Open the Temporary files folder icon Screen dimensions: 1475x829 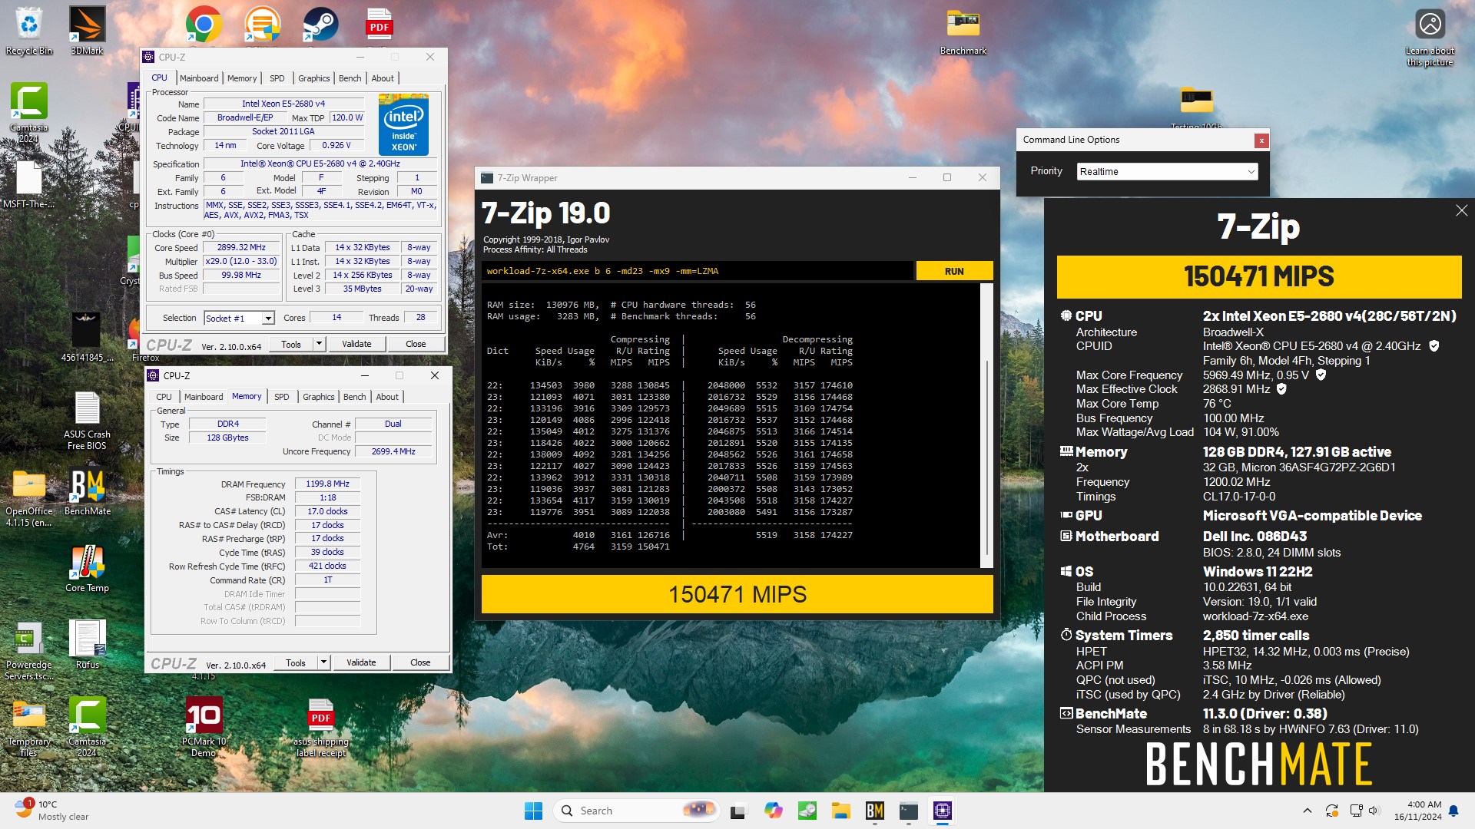29,727
